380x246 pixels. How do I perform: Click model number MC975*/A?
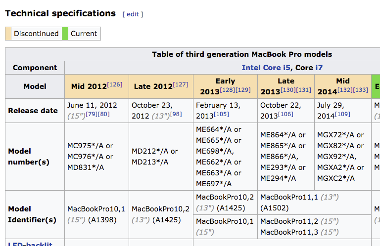click(85, 146)
